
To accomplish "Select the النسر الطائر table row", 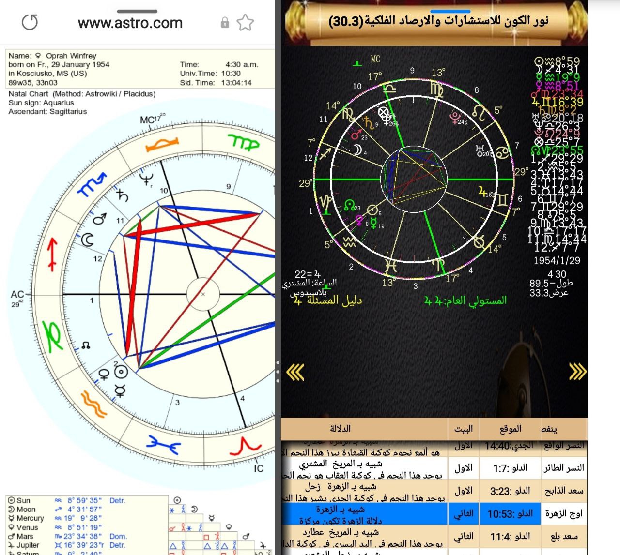I will pyautogui.click(x=434, y=468).
